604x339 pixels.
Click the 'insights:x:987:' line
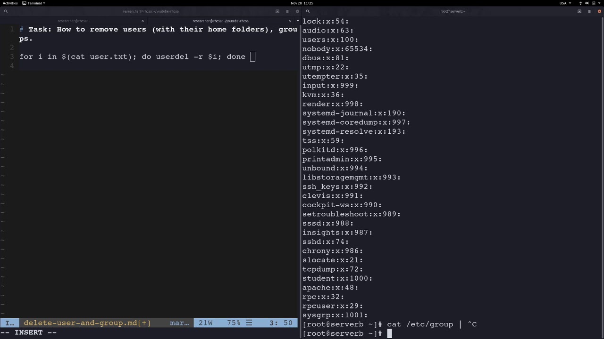point(337,233)
